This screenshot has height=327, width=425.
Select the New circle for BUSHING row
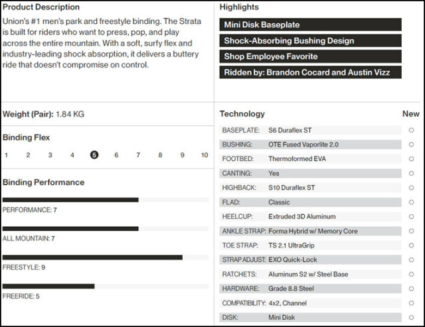[x=411, y=145]
